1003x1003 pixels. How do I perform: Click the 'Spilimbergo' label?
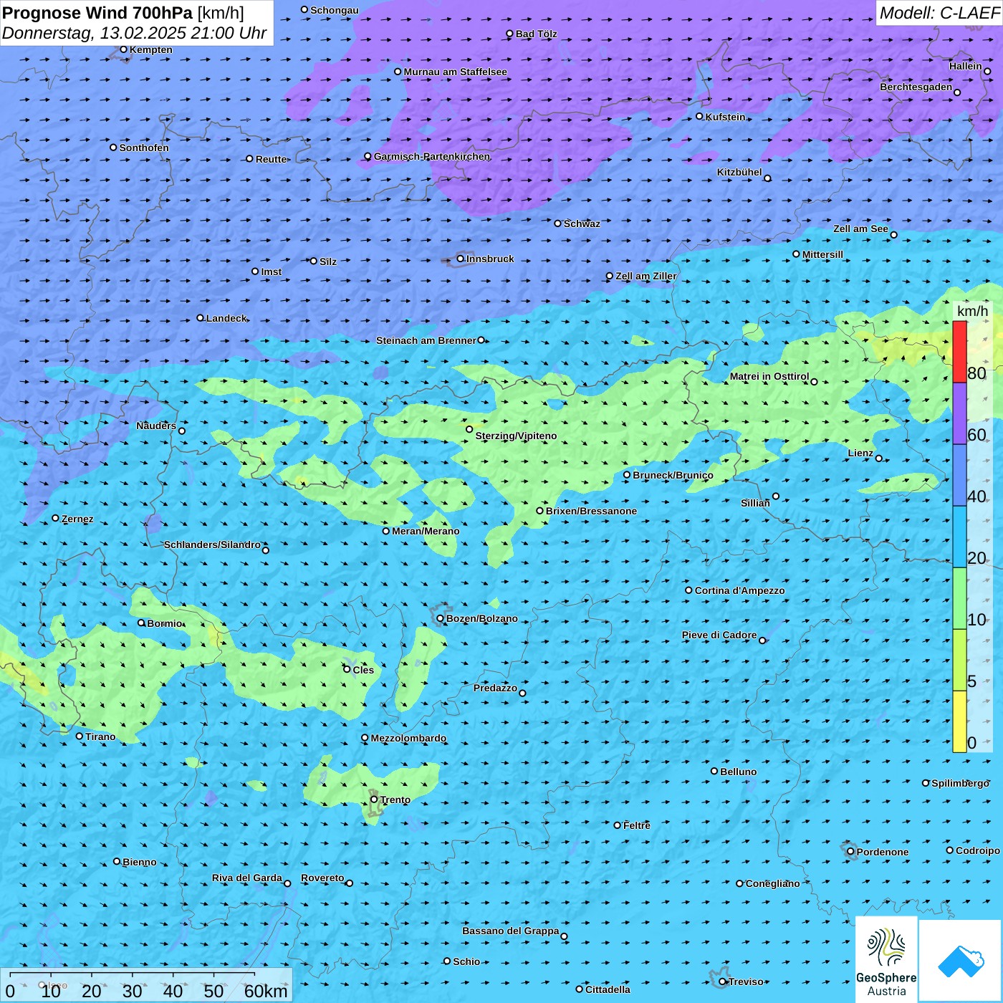pos(960,783)
